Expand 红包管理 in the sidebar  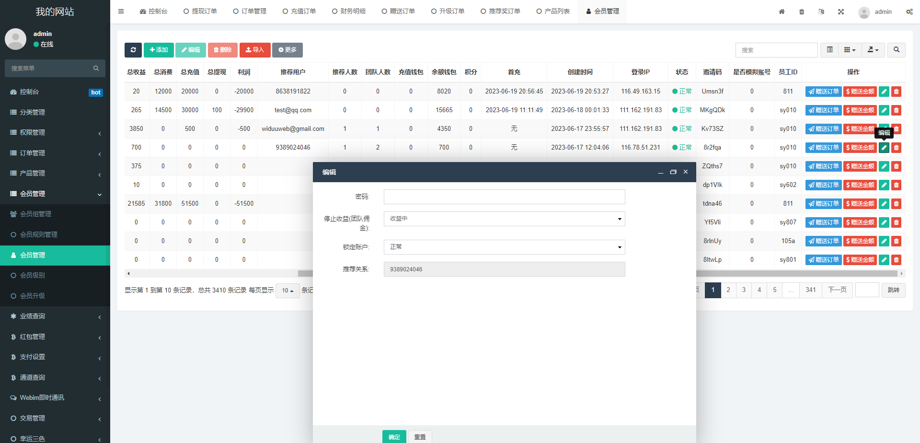55,337
